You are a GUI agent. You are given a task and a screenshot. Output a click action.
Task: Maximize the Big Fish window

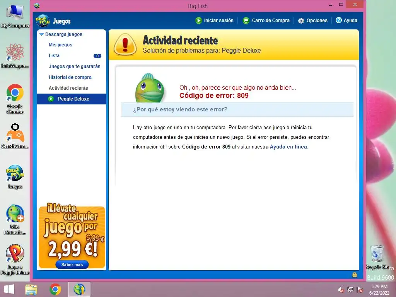341,5
